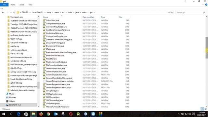Open Windows Start menu

tap(4, 114)
